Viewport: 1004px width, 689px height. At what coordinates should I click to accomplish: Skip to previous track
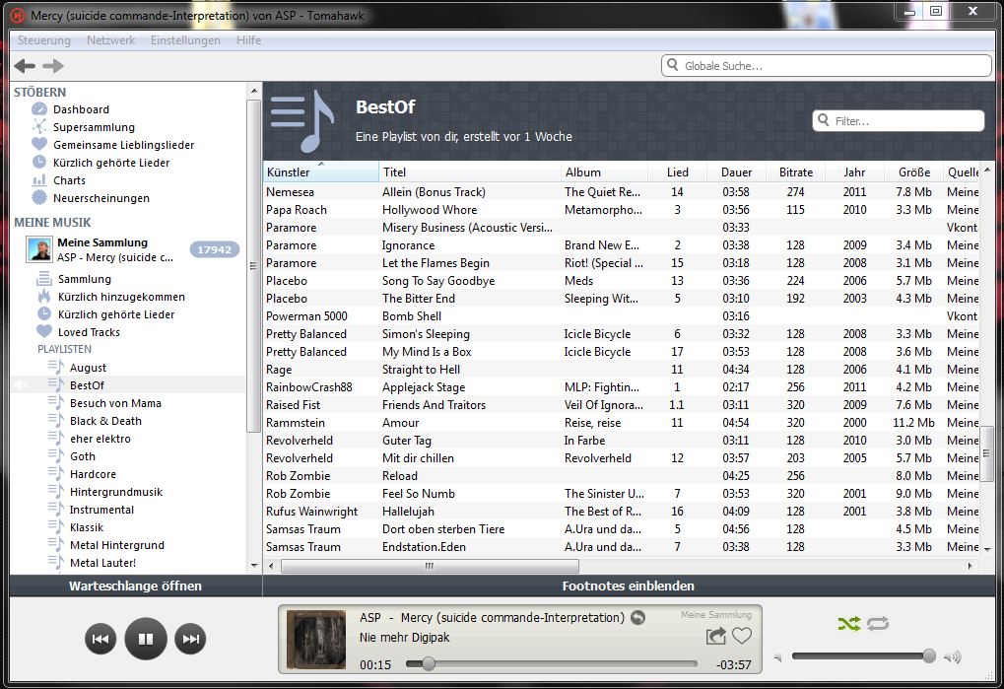click(x=100, y=639)
